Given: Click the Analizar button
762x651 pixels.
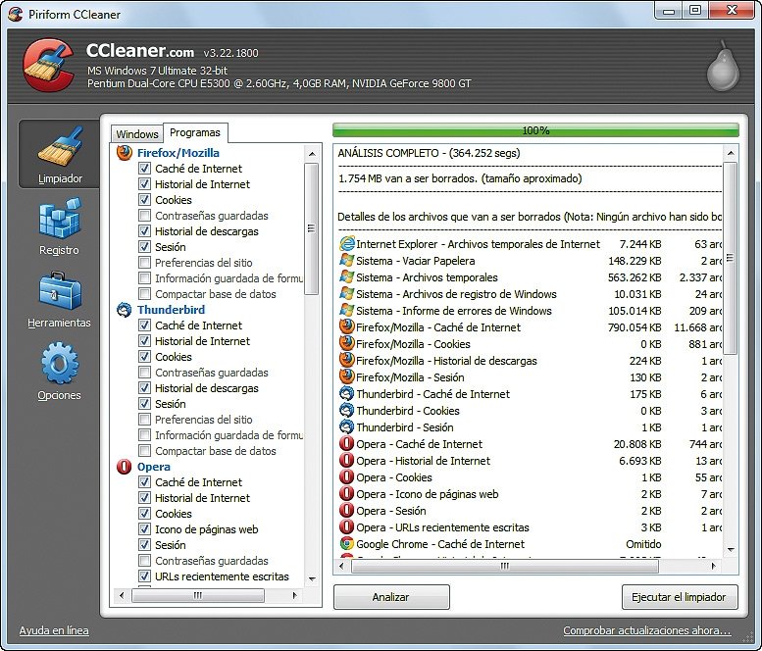Looking at the screenshot, I should pos(391,597).
